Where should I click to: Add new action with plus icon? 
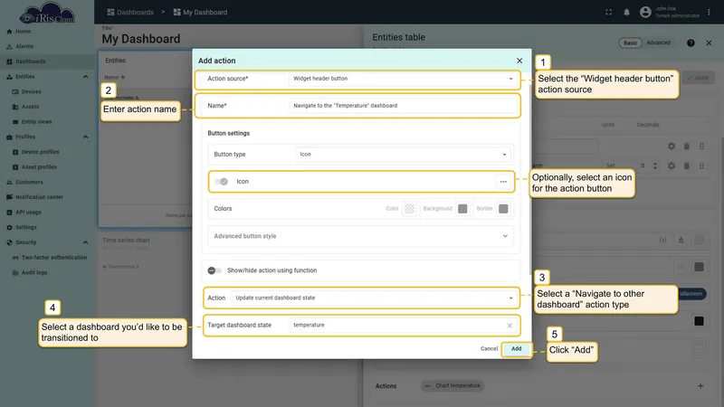pyautogui.click(x=700, y=386)
